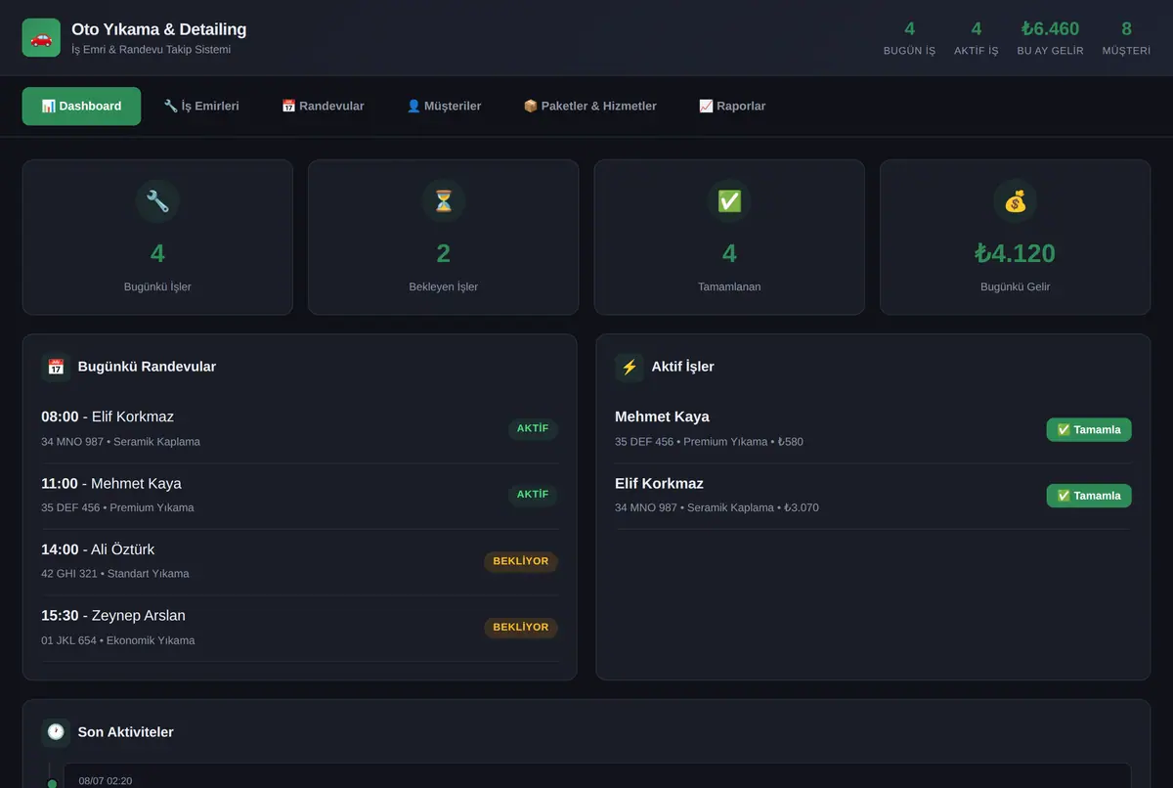1173x788 pixels.
Task: Click Elif Korkmaz's name in Aktif İşler
Action: 659,483
